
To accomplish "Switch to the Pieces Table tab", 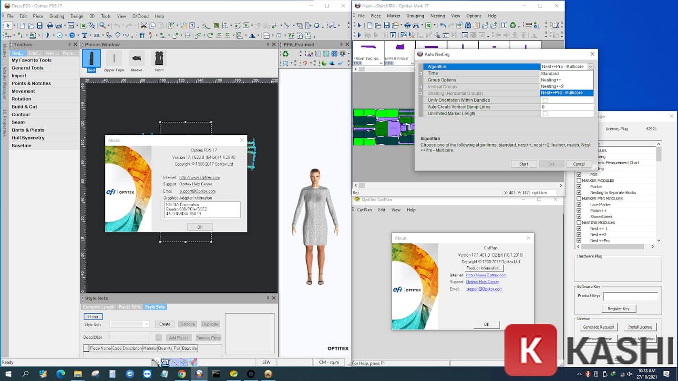I will coord(130,307).
